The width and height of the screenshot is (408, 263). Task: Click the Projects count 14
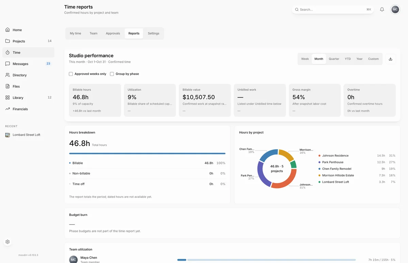pos(50,41)
